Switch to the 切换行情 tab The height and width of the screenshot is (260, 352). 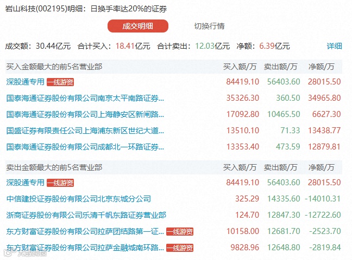point(209,26)
